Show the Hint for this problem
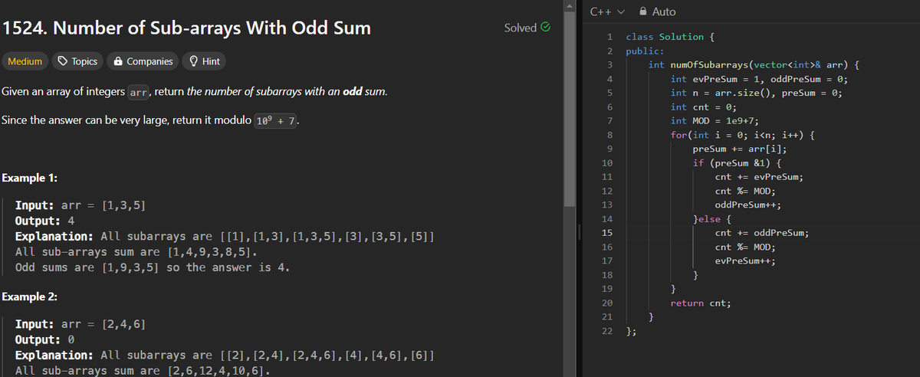 point(205,61)
